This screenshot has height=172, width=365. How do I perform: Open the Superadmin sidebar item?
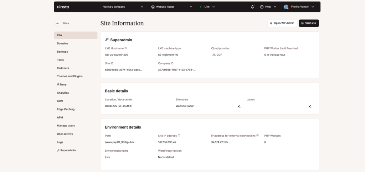pos(68,150)
